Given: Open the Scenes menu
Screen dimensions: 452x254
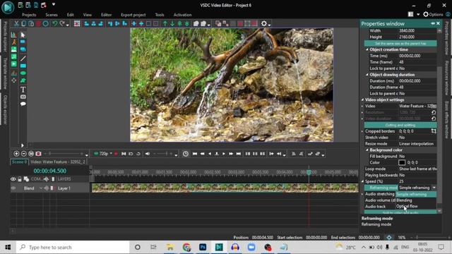Looking at the screenshot, I should (x=52, y=15).
